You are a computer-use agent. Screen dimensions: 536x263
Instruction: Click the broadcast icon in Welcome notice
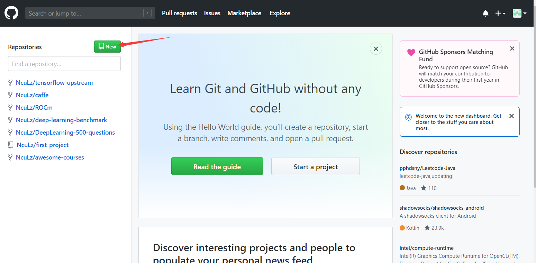[408, 117]
